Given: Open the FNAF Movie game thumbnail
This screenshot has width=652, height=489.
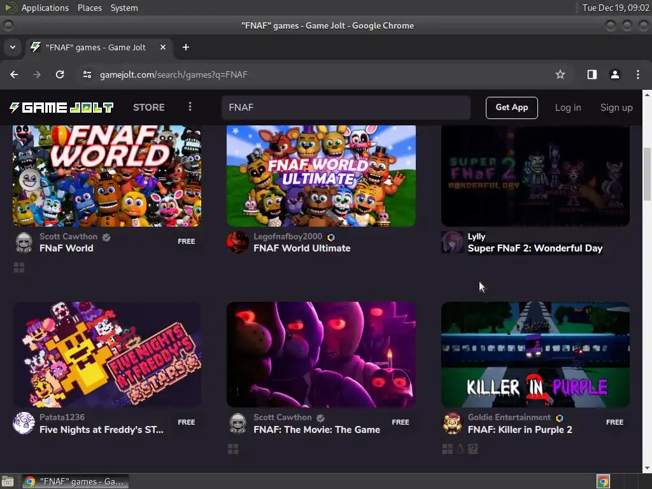Looking at the screenshot, I should pos(321,355).
